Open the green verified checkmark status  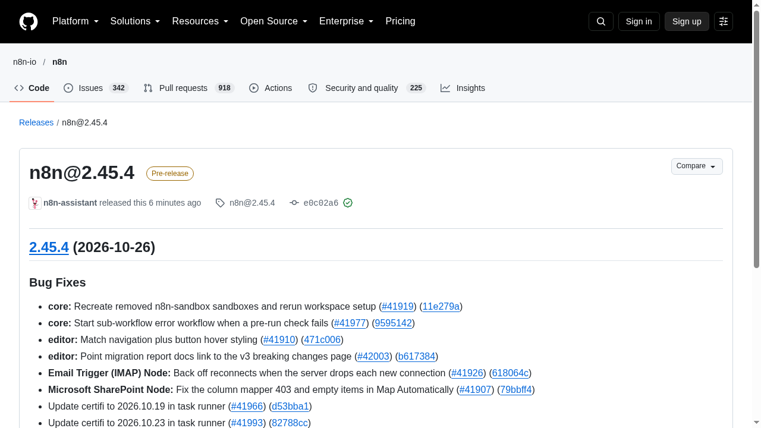tap(348, 203)
